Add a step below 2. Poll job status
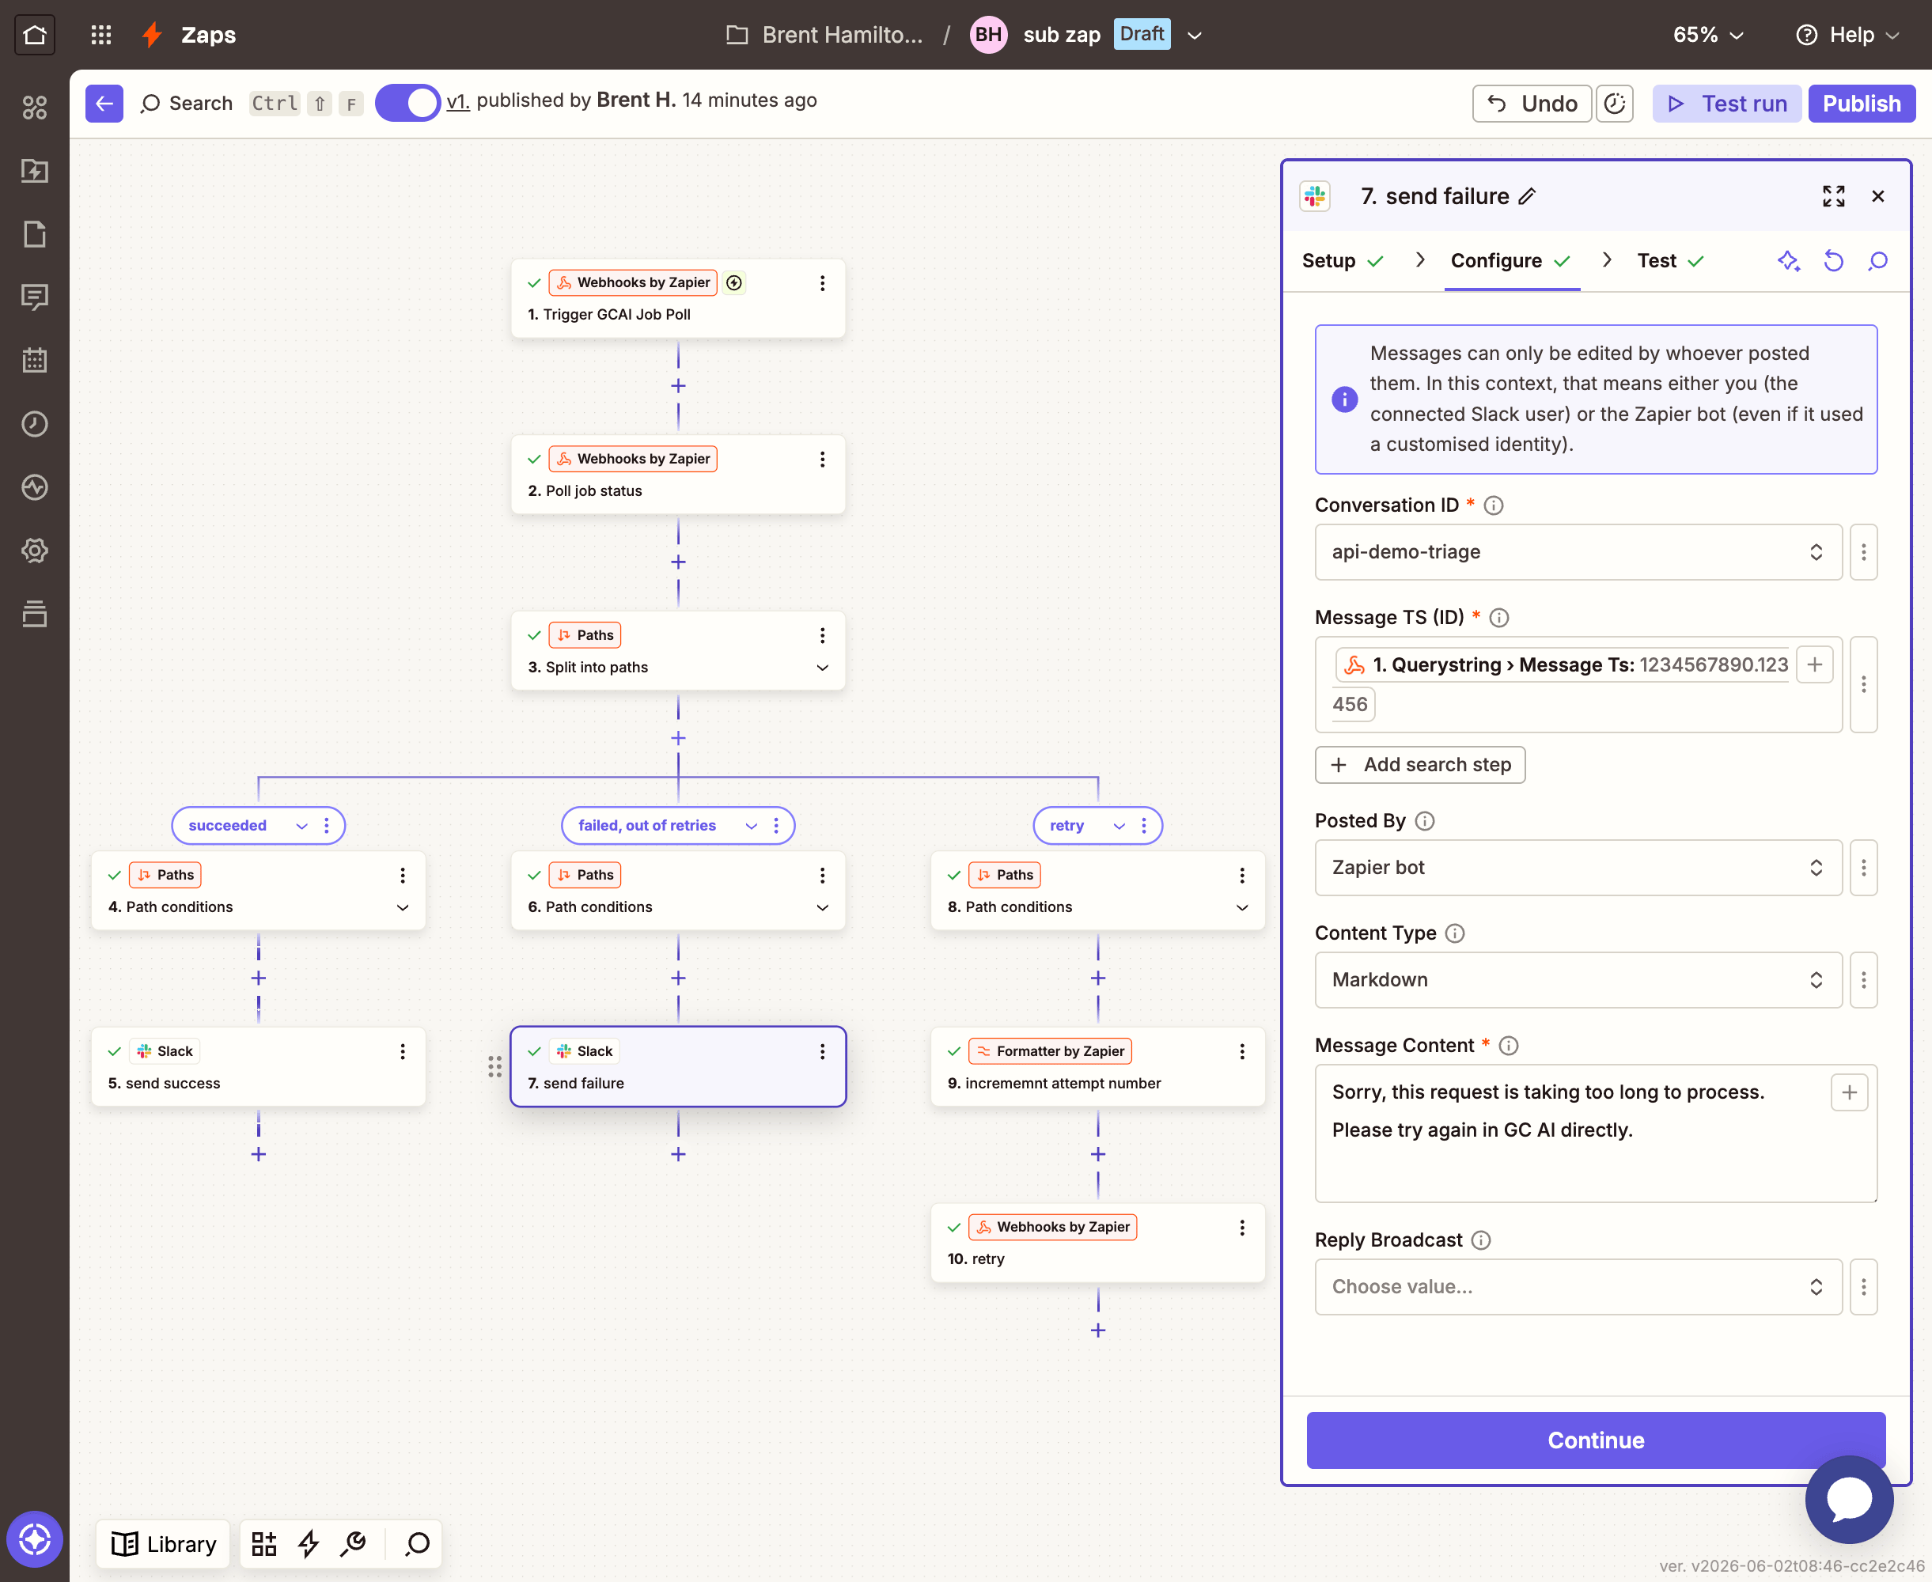 point(678,562)
